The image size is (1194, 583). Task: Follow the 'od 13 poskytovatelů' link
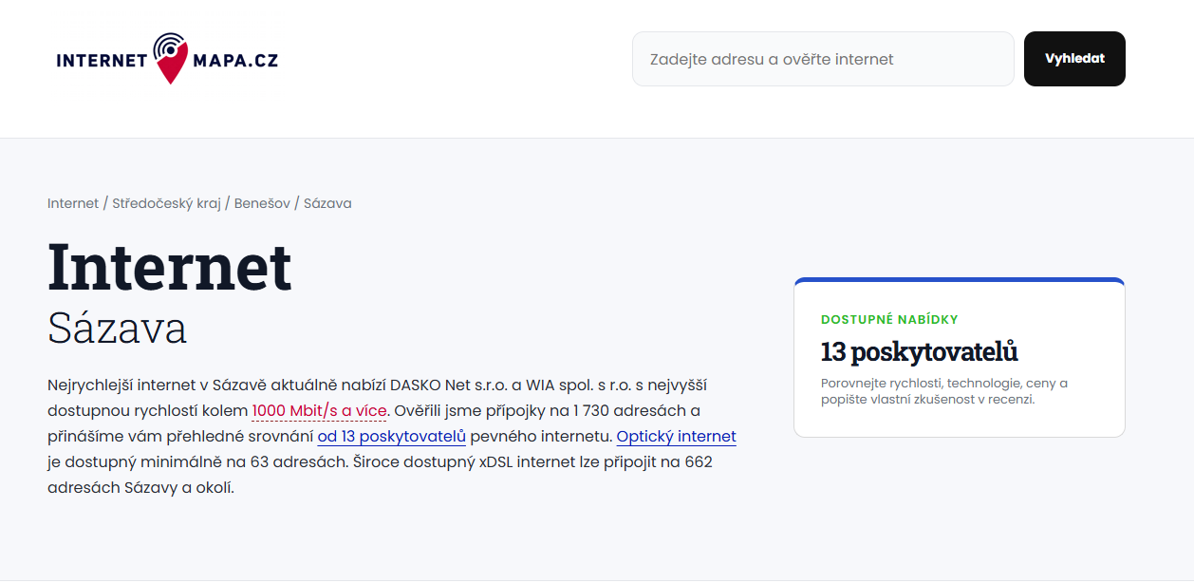click(392, 437)
